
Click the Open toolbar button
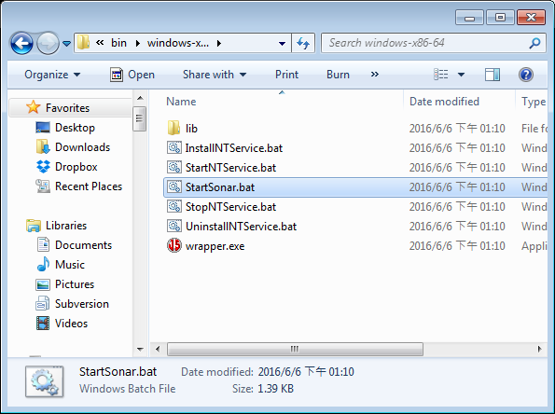132,75
